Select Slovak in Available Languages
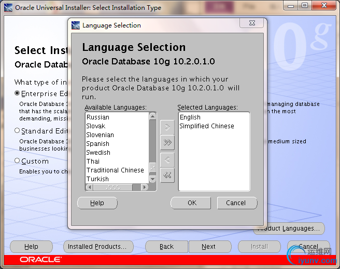This screenshot has width=340, height=269. pos(117,126)
